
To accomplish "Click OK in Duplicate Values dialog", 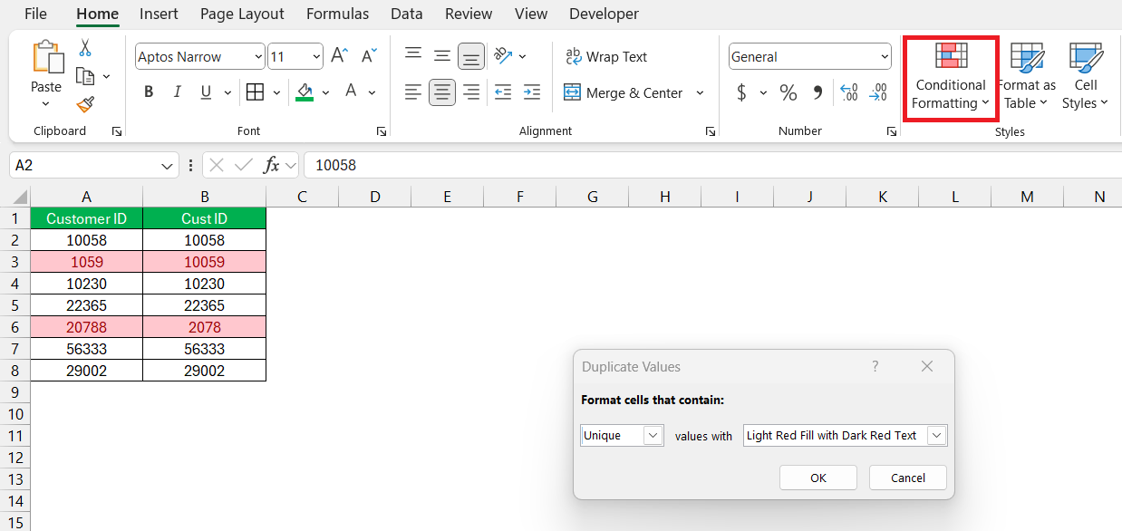I will (x=818, y=478).
